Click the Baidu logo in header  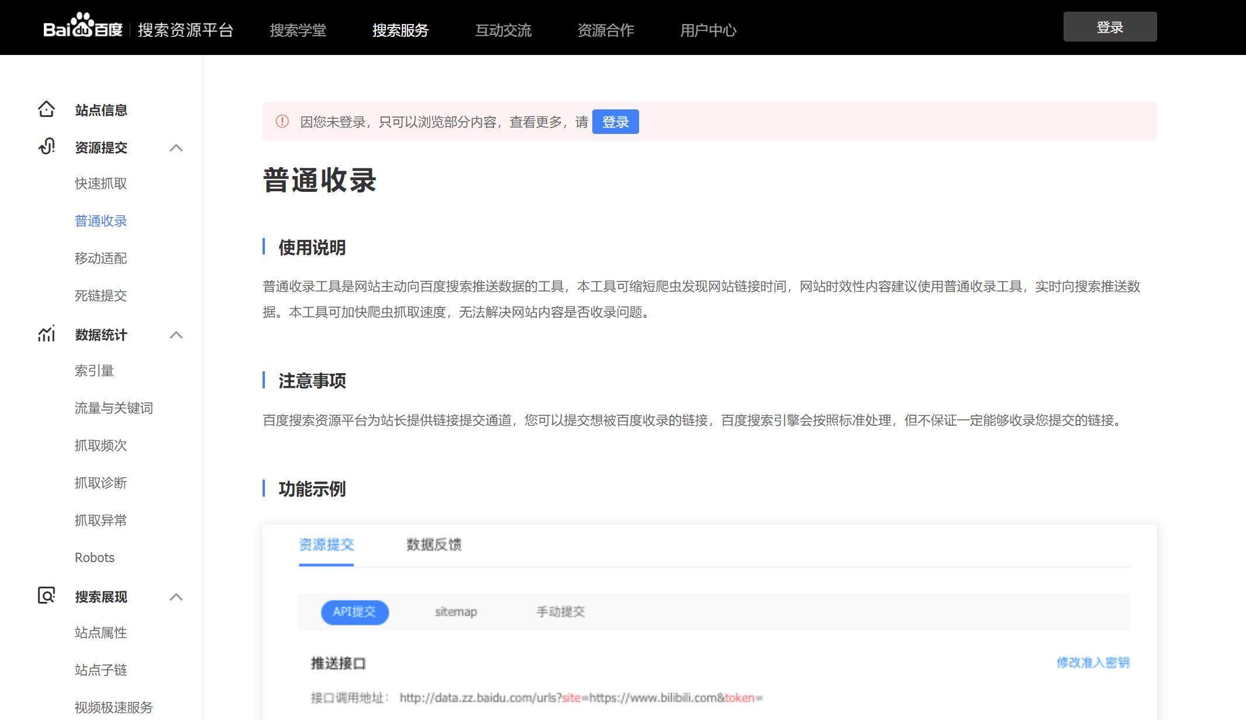[x=82, y=26]
